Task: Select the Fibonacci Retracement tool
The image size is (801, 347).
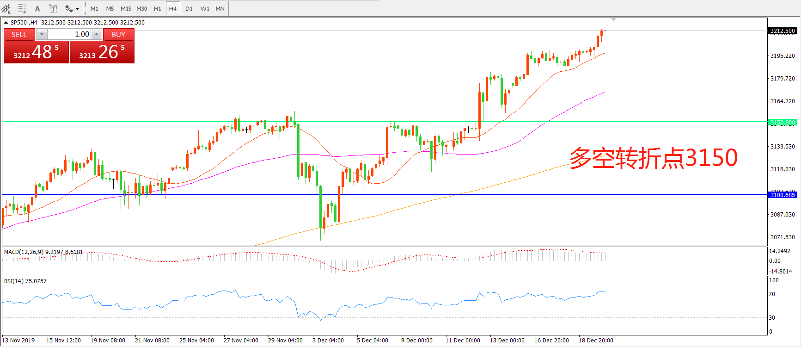Action: point(22,8)
